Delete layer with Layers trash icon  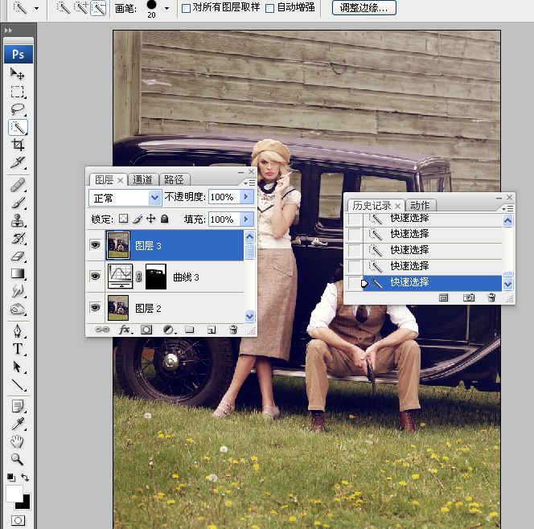[233, 330]
